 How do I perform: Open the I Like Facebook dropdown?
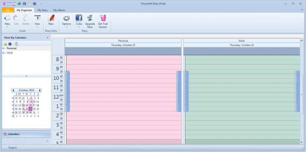click(79, 21)
